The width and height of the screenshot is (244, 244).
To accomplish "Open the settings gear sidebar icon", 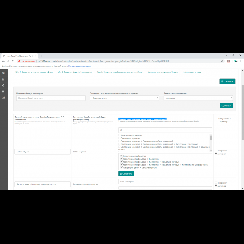I will [3, 91].
